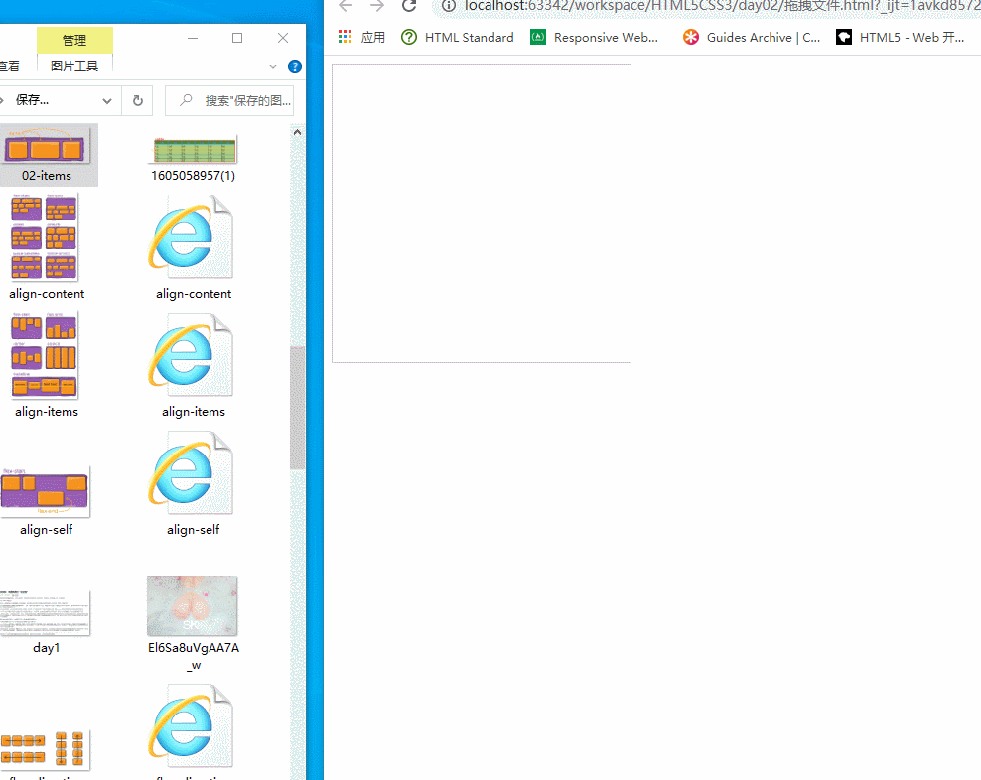
Task: View site information icon in address bar
Action: [x=449, y=6]
